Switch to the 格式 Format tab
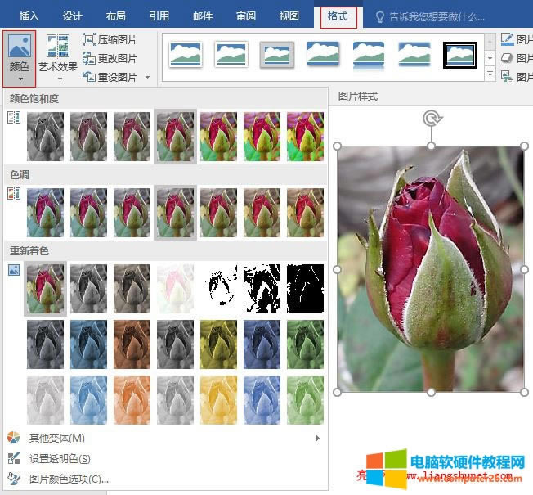 point(338,16)
